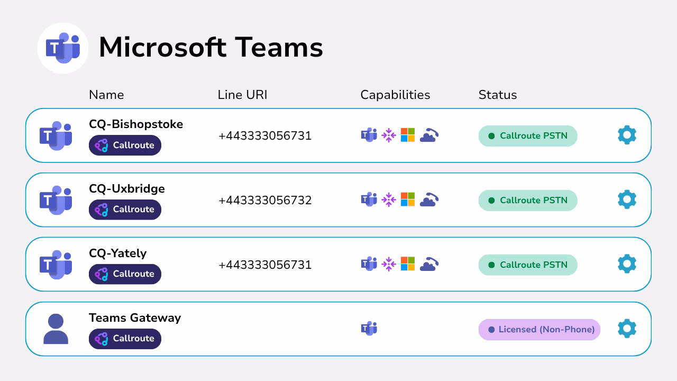
Task: Click the Microsoft 365 logo in CQ-Yately capabilities
Action: [x=408, y=264]
